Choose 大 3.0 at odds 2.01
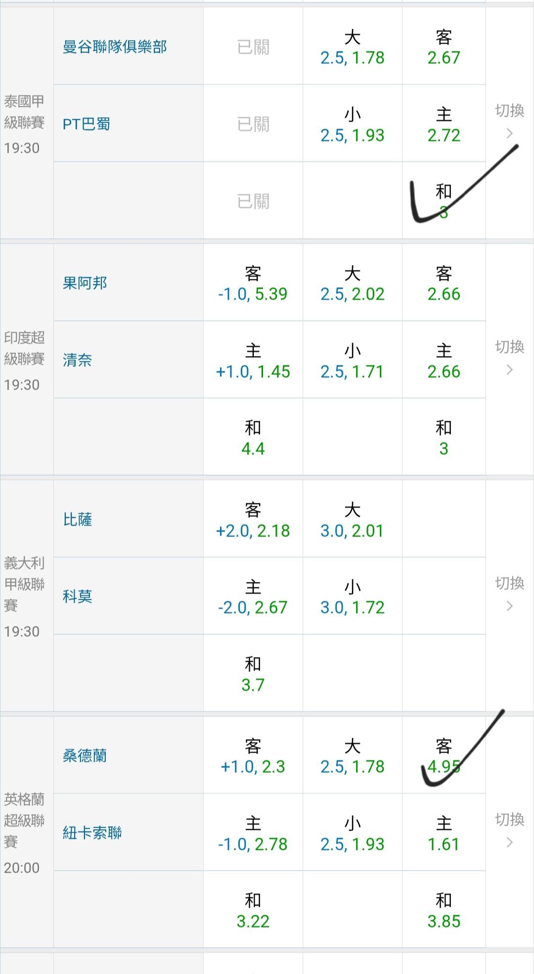534x974 pixels. tap(352, 520)
